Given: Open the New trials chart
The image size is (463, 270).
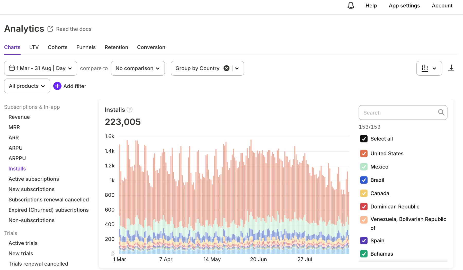Looking at the screenshot, I should pos(21,253).
